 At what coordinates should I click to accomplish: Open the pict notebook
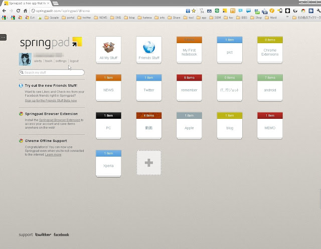click(230, 50)
